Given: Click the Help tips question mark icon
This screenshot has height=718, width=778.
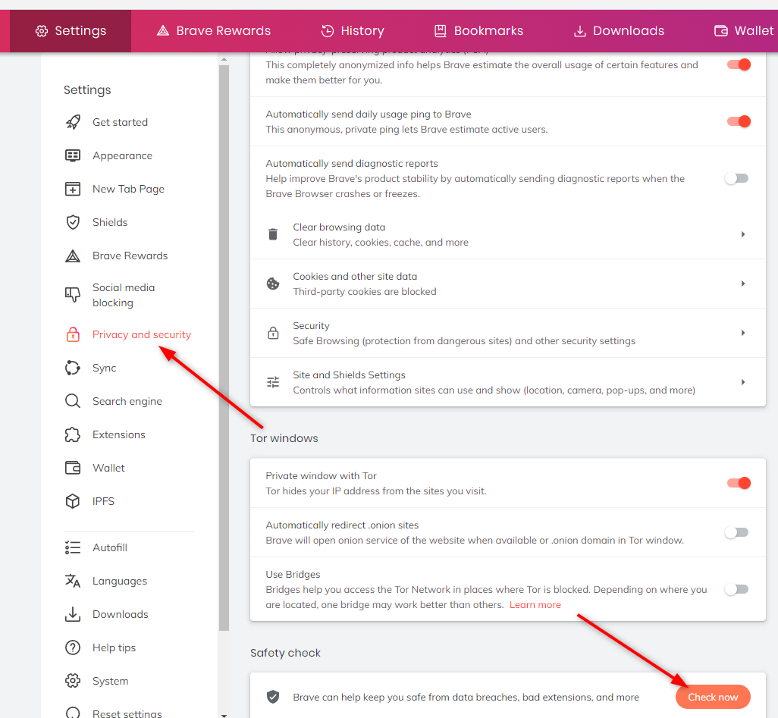Looking at the screenshot, I should pos(73,647).
